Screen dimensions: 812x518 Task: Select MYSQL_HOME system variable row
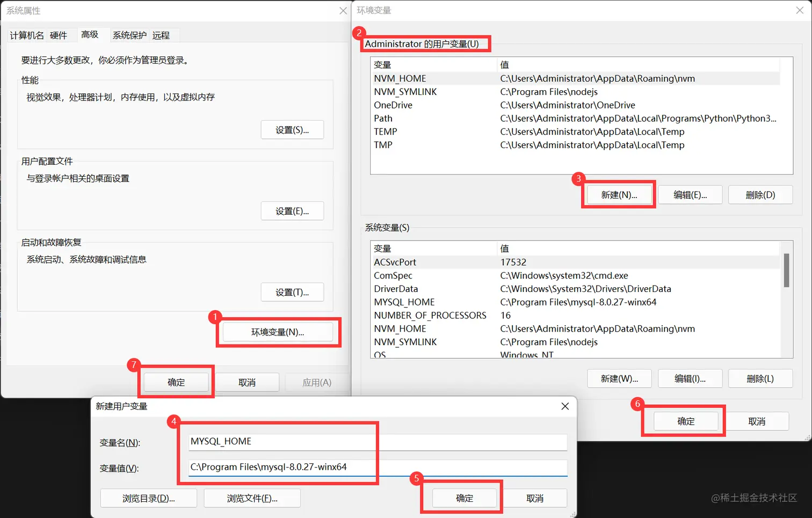[x=575, y=302]
